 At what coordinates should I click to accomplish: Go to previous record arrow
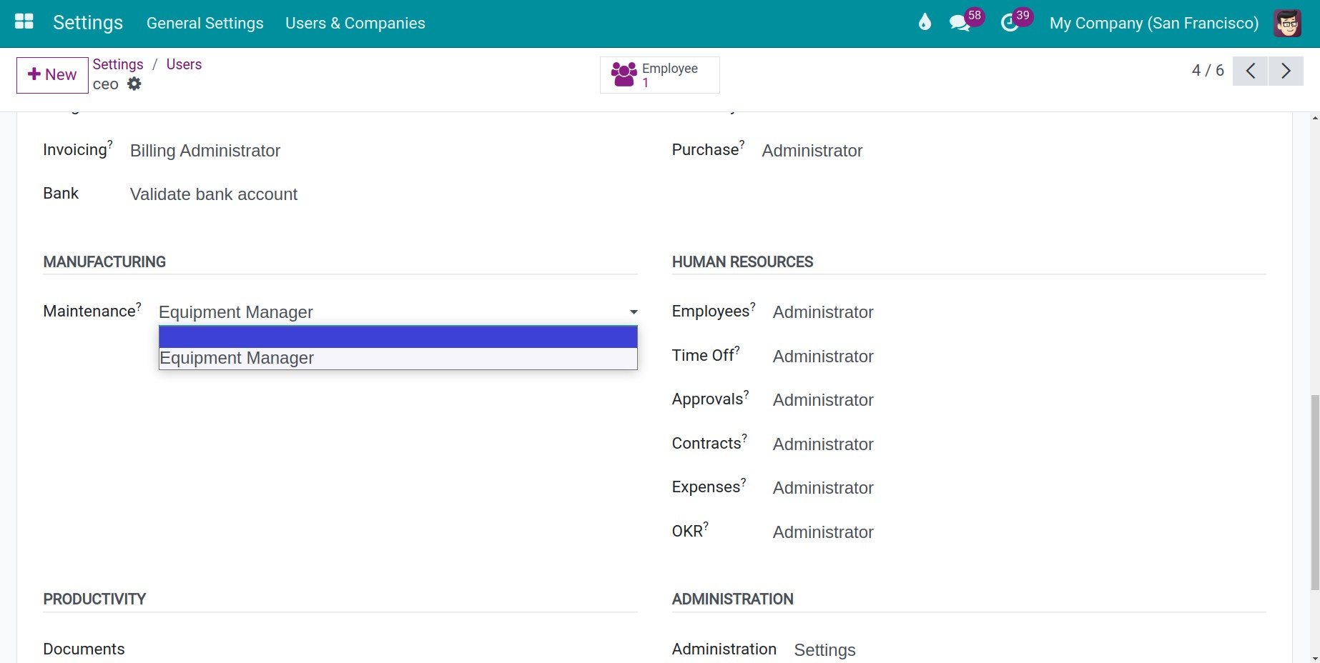tap(1251, 71)
